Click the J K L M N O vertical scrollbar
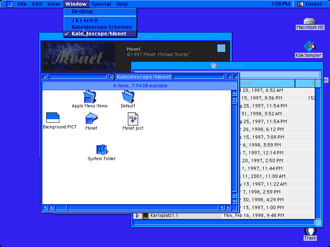Viewport: 330px width, 247px height. click(x=318, y=153)
